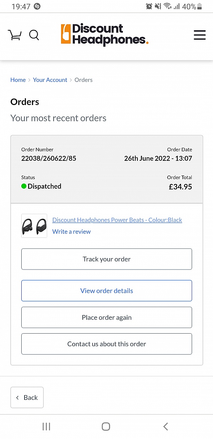Open the shopping cart icon
The width and height of the screenshot is (213, 439).
click(x=15, y=35)
